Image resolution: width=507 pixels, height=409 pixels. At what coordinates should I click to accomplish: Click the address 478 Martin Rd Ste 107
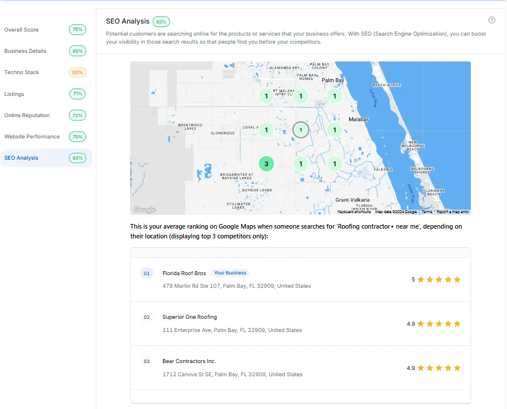237,286
